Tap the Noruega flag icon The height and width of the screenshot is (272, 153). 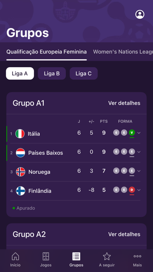point(21,172)
